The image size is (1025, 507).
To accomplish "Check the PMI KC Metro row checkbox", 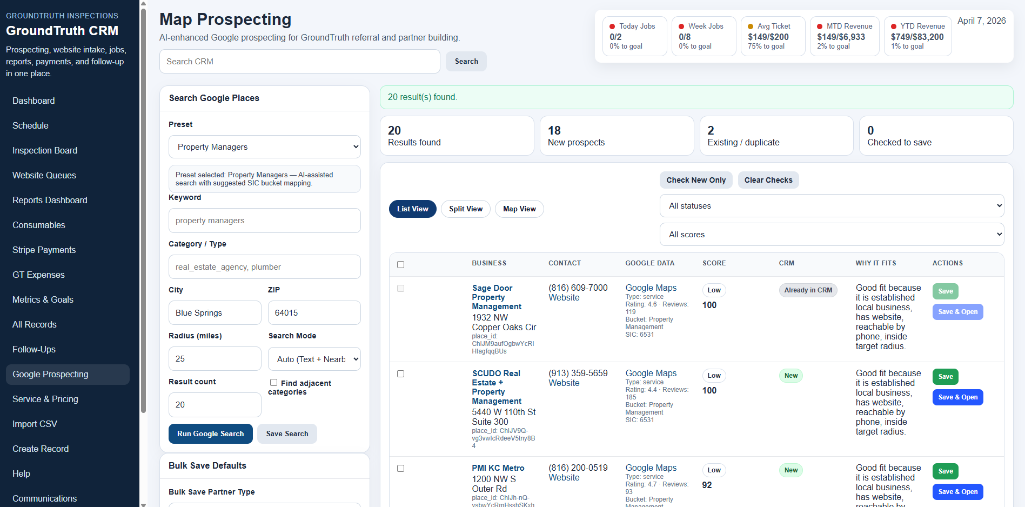I will pos(401,469).
